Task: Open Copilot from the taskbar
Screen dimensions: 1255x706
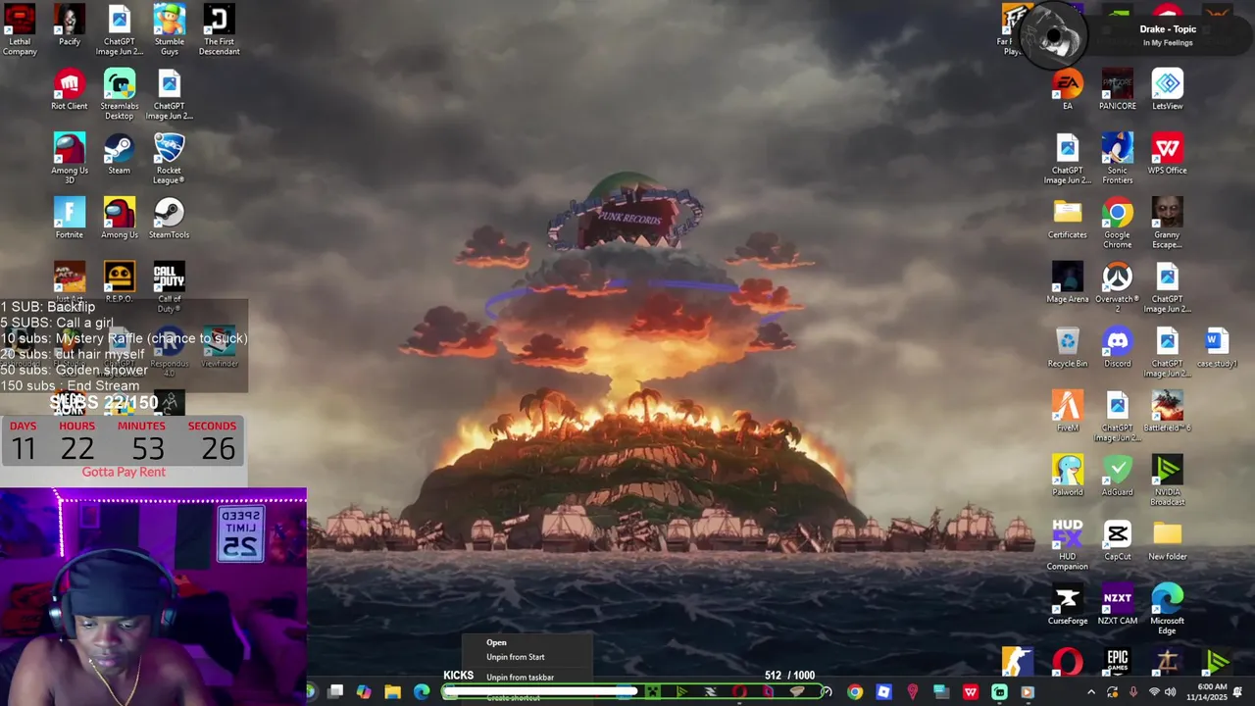Action: [364, 692]
